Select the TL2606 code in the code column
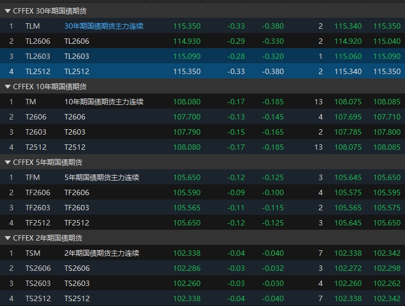This screenshot has width=405, height=306. pyautogui.click(x=38, y=41)
